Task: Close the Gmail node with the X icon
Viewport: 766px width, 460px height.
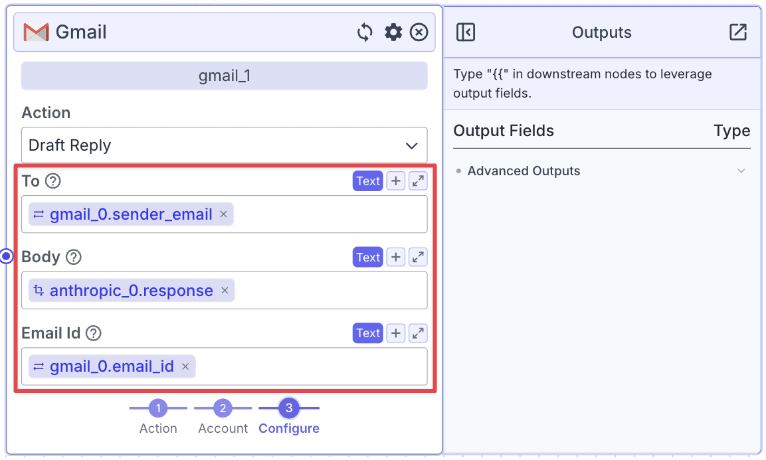Action: click(x=419, y=33)
